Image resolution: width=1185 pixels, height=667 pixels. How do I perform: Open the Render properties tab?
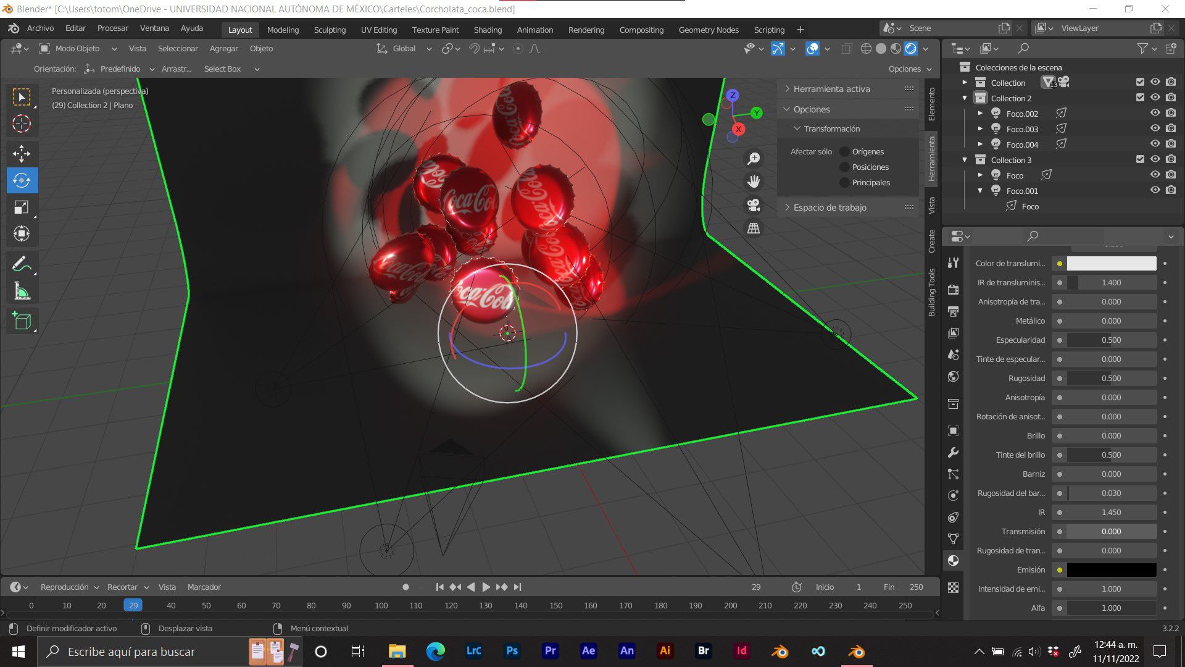pyautogui.click(x=953, y=289)
